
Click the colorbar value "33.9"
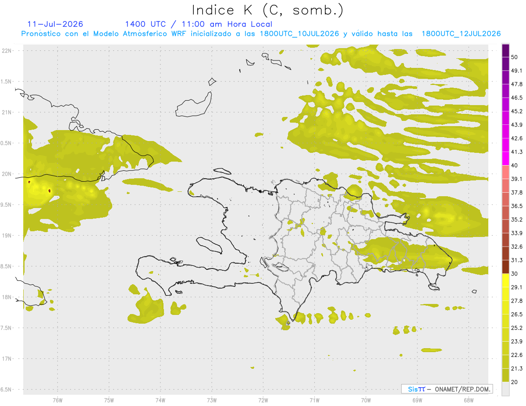(x=517, y=233)
